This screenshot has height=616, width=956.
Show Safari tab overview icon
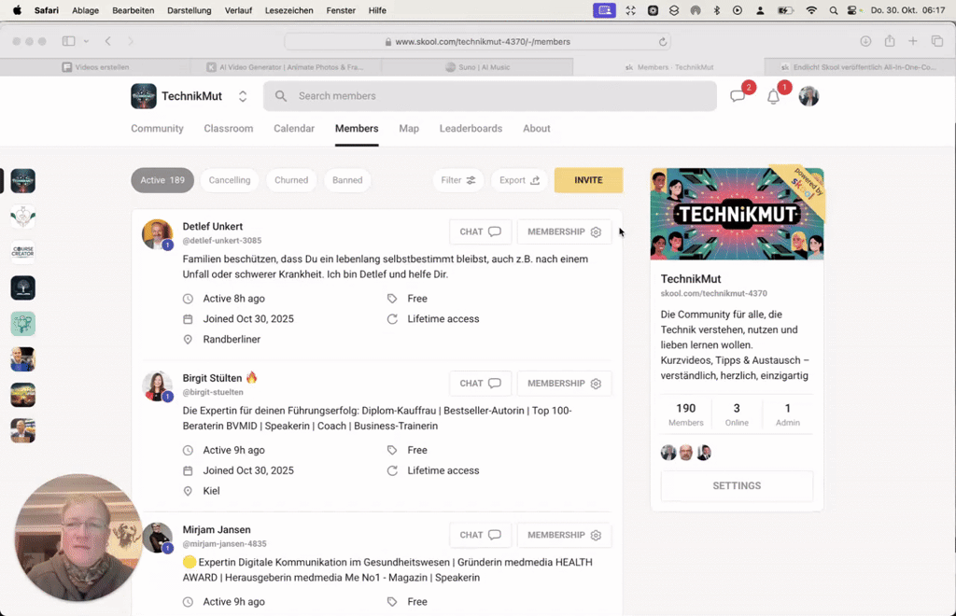pyautogui.click(x=937, y=41)
